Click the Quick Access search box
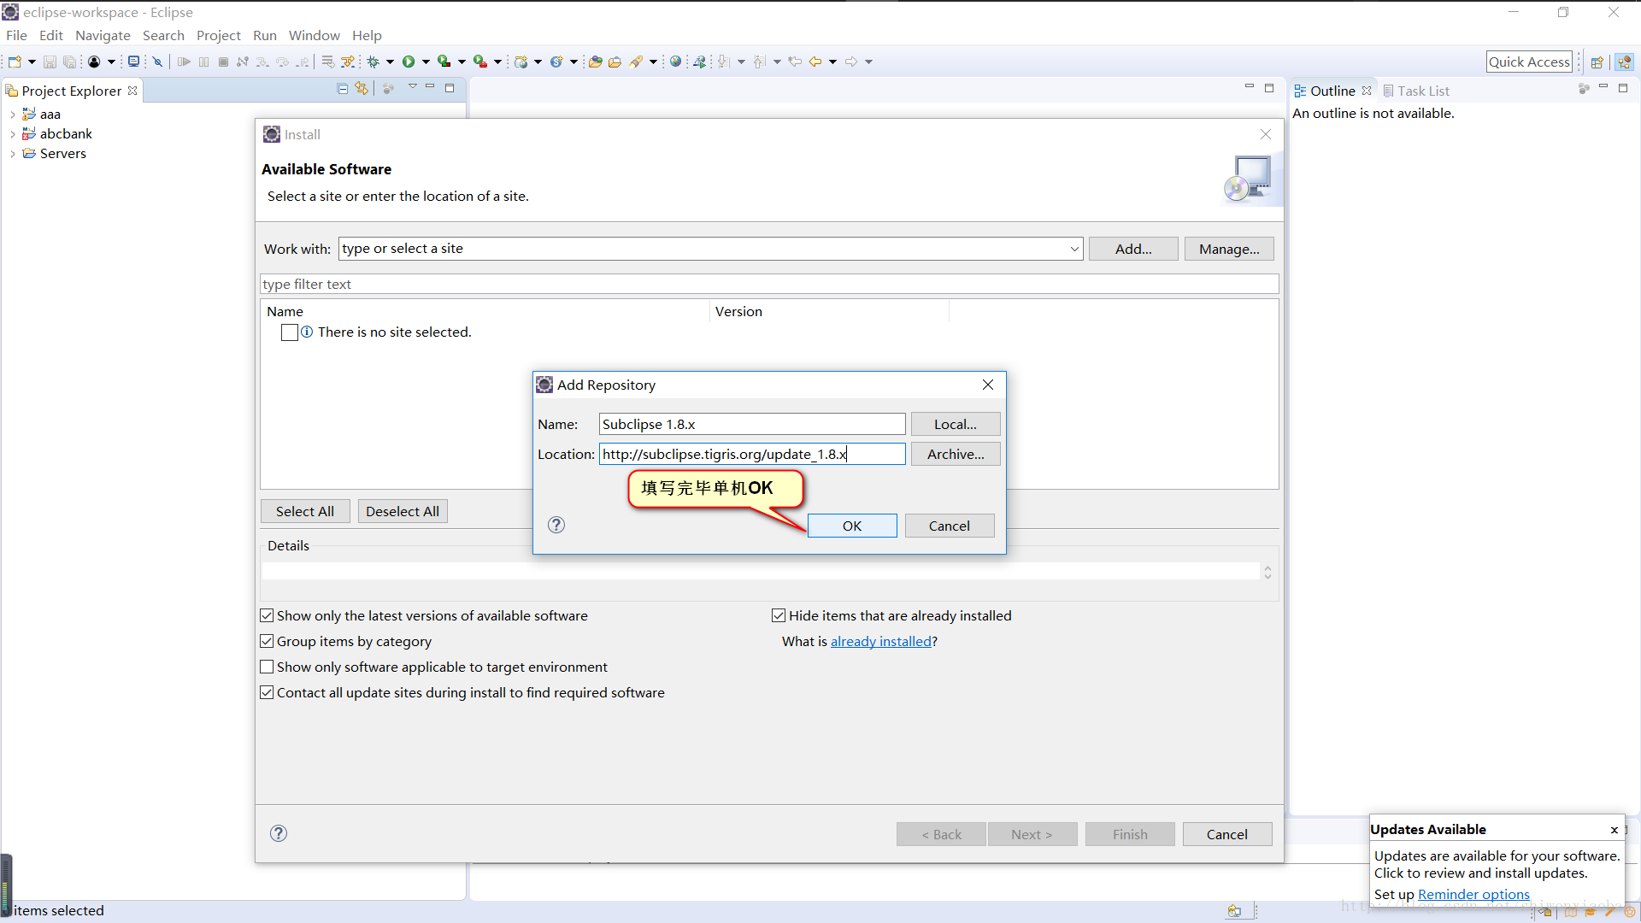1641x923 pixels. click(x=1529, y=62)
